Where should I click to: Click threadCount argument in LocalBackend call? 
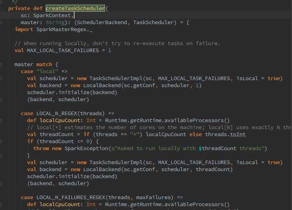[x=213, y=170]
